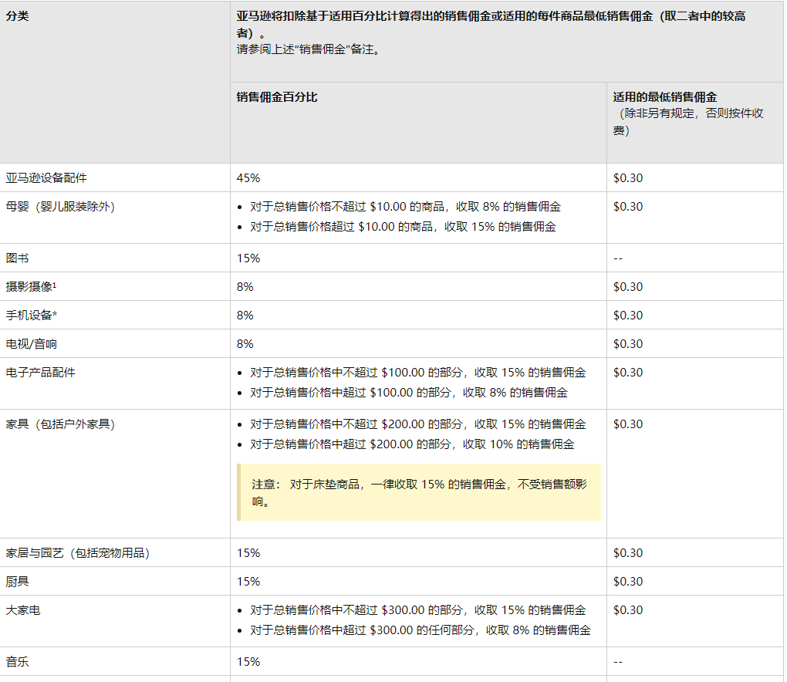Click the -- minimum fee in 图书 row
787x682 pixels.
click(x=618, y=258)
